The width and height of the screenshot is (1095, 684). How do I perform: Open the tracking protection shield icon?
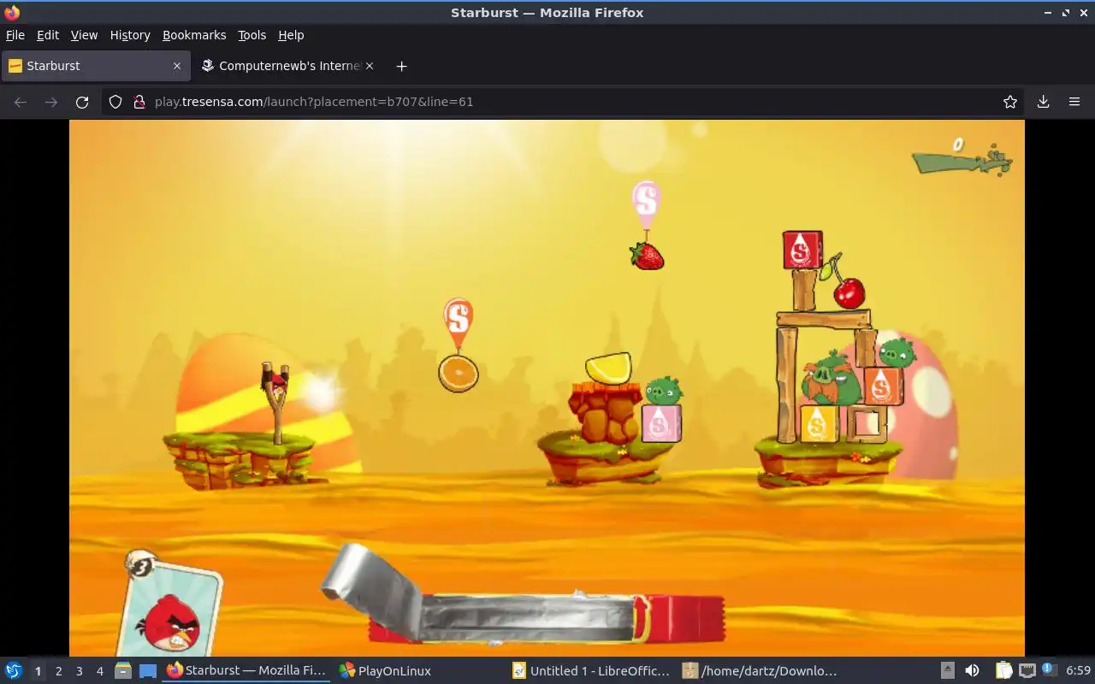click(115, 102)
